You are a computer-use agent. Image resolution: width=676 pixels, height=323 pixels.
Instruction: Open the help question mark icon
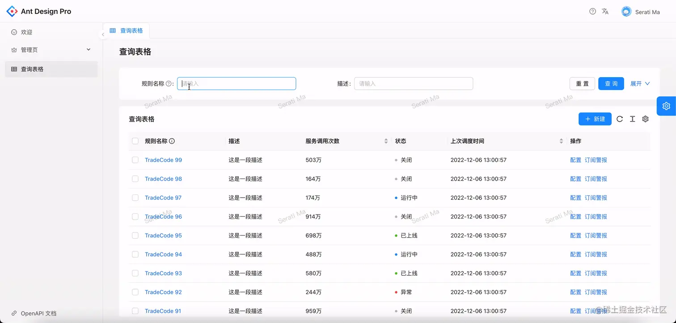pyautogui.click(x=592, y=11)
